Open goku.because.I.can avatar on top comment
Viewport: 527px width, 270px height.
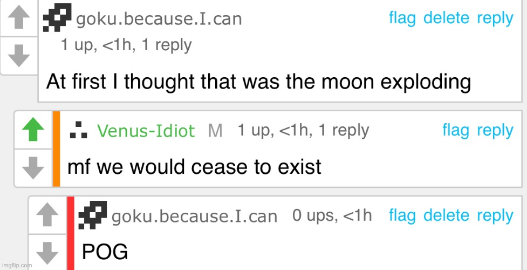[x=57, y=17]
